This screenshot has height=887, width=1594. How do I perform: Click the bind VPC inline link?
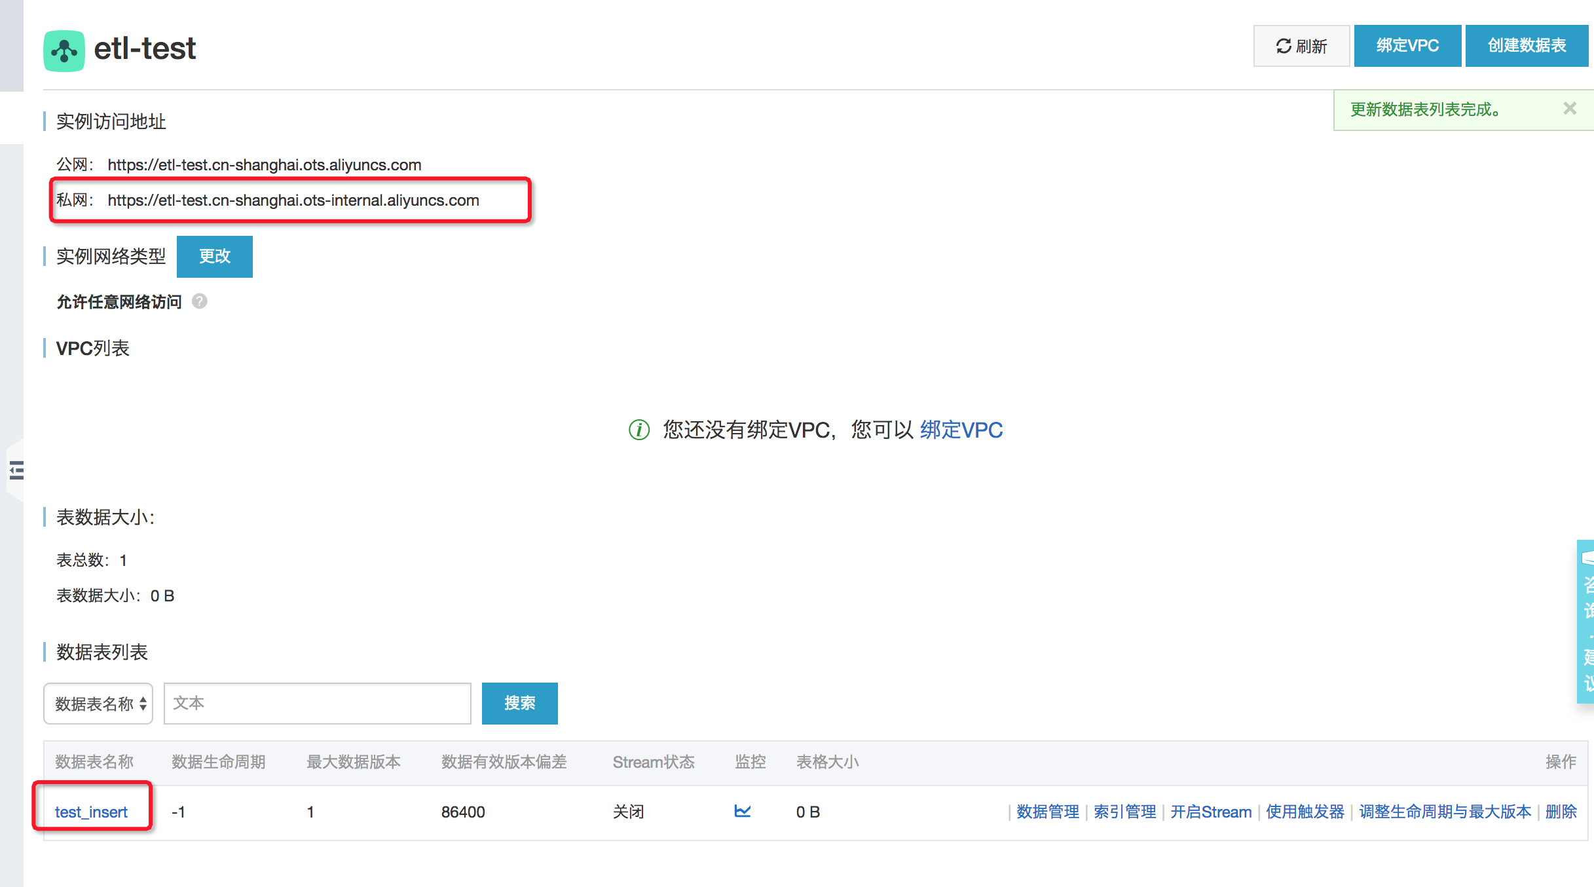click(x=961, y=430)
